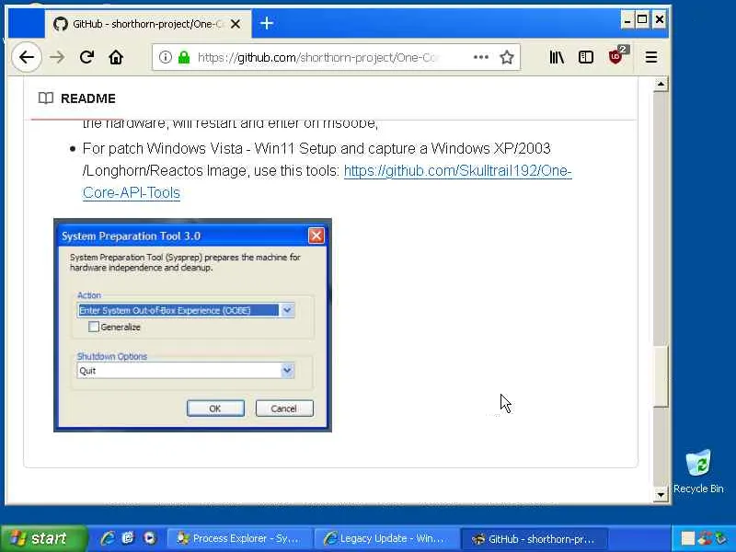The height and width of the screenshot is (552, 736).
Task: Open the page actions three-dots menu
Action: pyautogui.click(x=480, y=57)
